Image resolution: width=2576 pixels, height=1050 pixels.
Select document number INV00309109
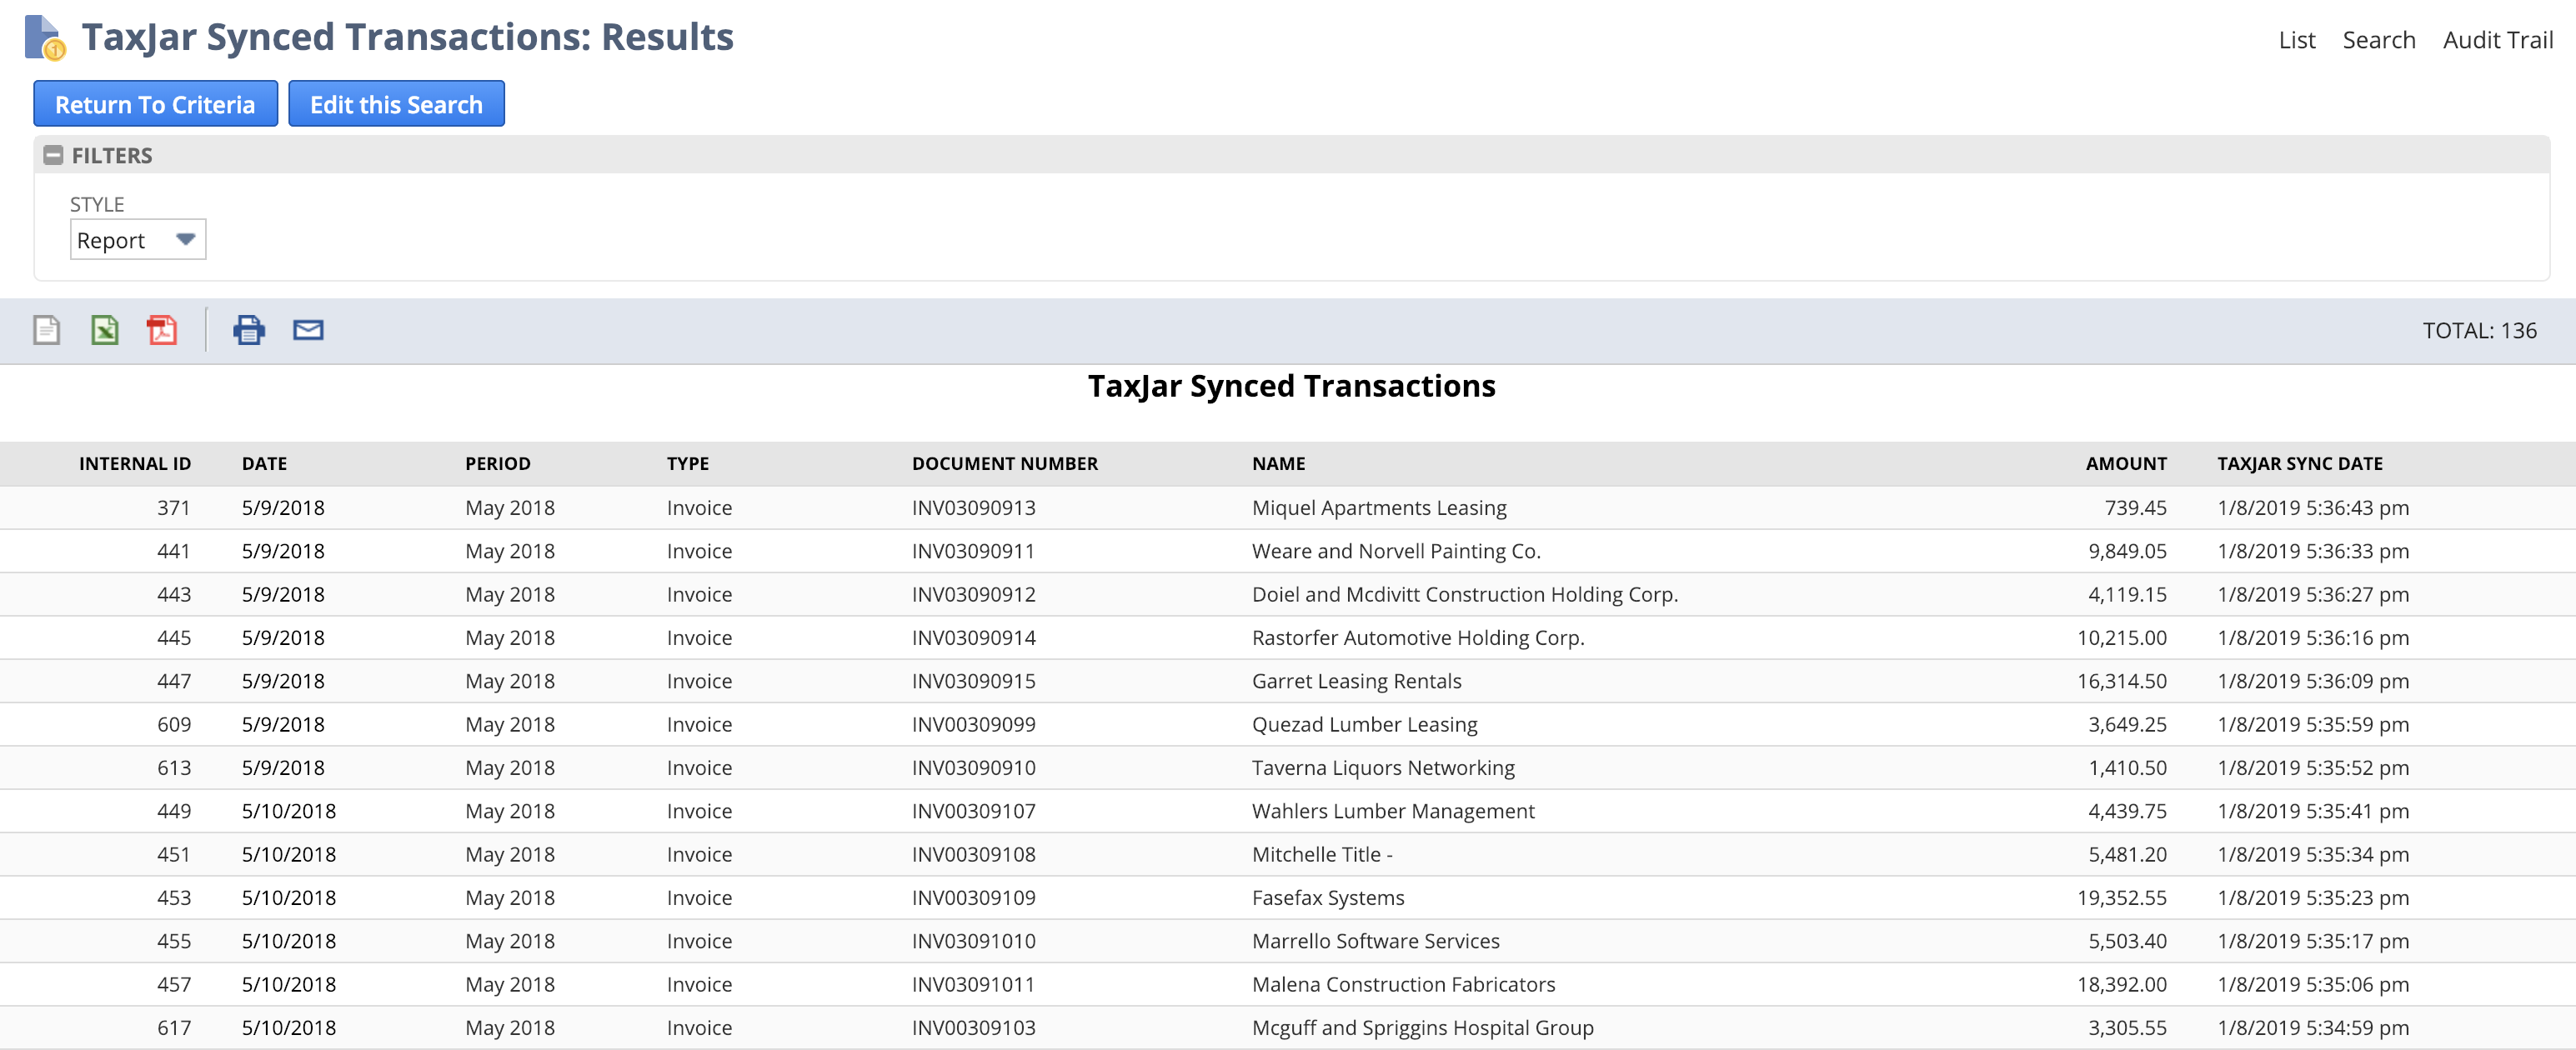click(974, 898)
